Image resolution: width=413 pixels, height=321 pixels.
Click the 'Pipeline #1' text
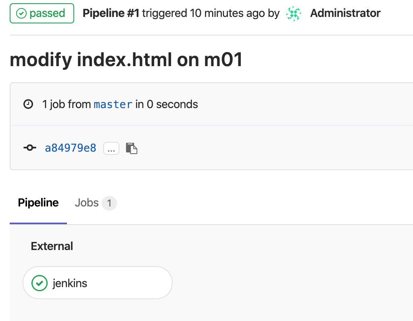point(111,13)
